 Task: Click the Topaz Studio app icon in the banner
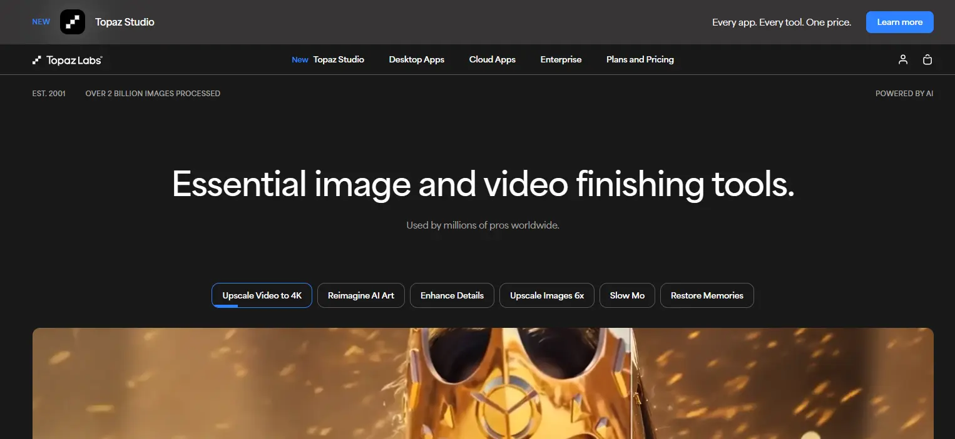(73, 22)
